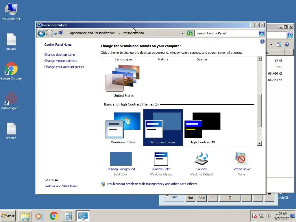Refresh the Personalization page
The height and width of the screenshot is (222, 296).
190,33
